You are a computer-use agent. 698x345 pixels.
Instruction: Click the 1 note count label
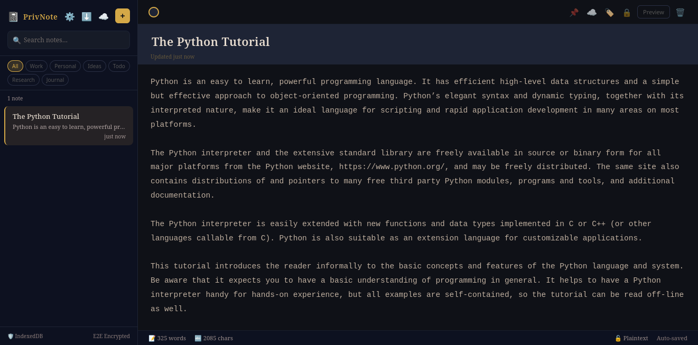click(15, 98)
